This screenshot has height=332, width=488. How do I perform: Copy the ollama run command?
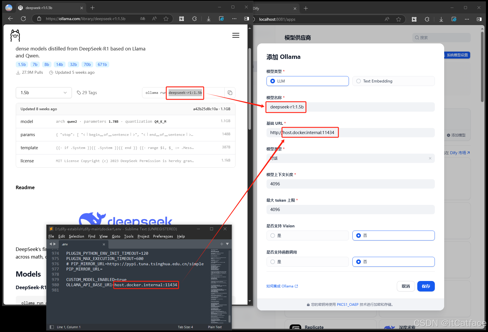coord(230,93)
